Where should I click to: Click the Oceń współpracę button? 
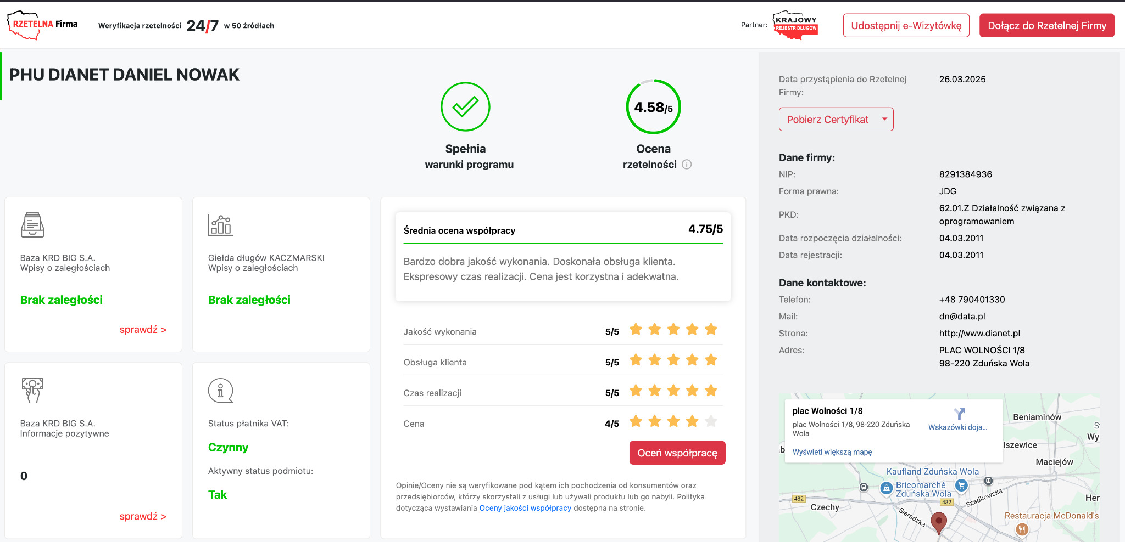click(677, 453)
